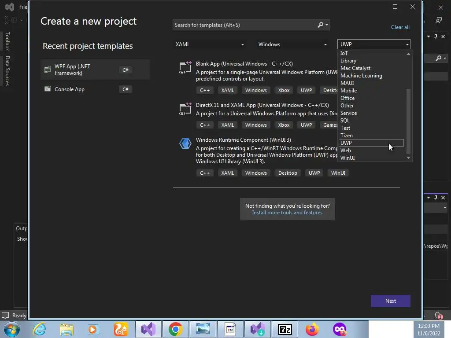Image resolution: width=451 pixels, height=338 pixels.
Task: Select the Blank App (Universal Windows - C++/CX) template
Action: 244,64
